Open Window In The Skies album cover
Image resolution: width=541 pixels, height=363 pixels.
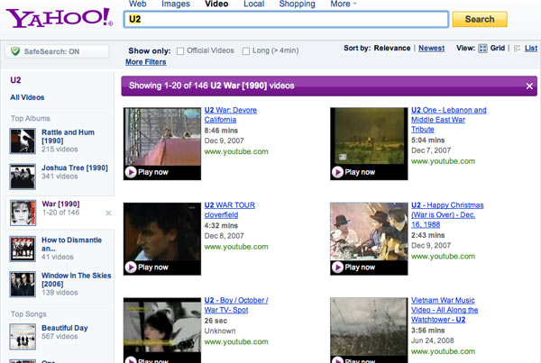click(22, 284)
